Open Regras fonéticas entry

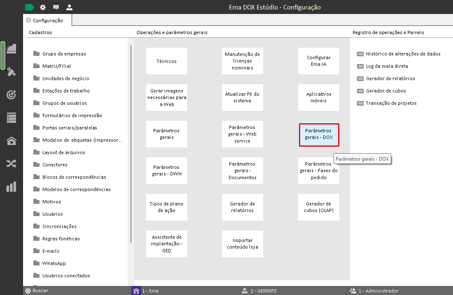(61, 239)
